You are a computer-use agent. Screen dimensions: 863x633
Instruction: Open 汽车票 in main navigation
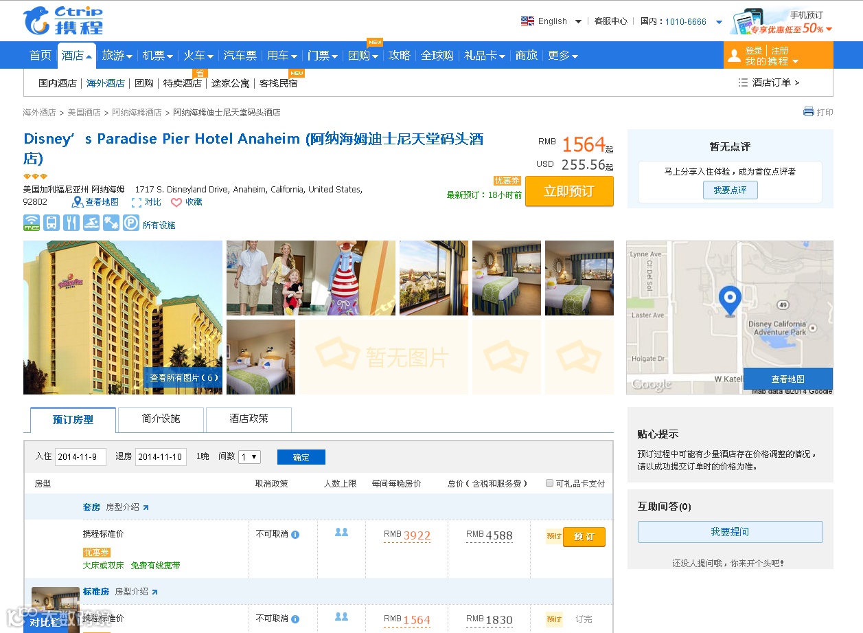[240, 56]
